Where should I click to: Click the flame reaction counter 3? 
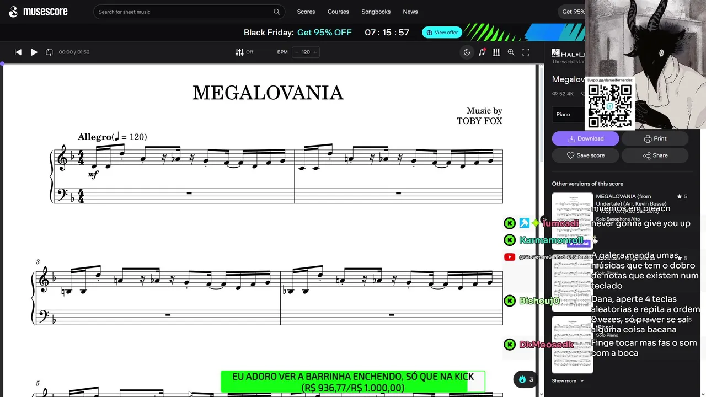526,379
